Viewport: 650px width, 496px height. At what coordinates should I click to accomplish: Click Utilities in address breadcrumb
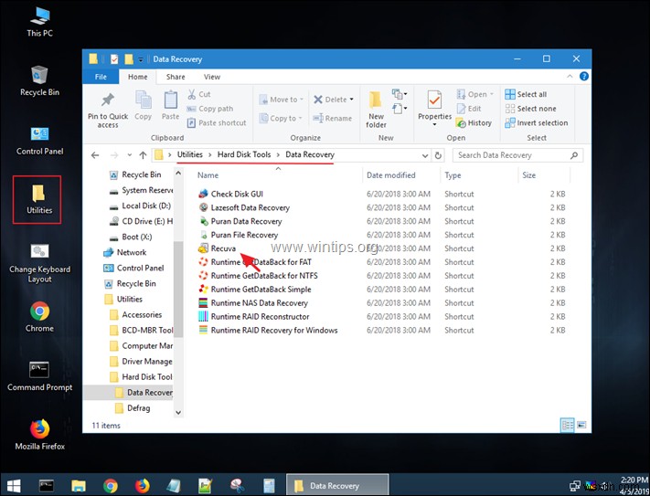(x=190, y=154)
